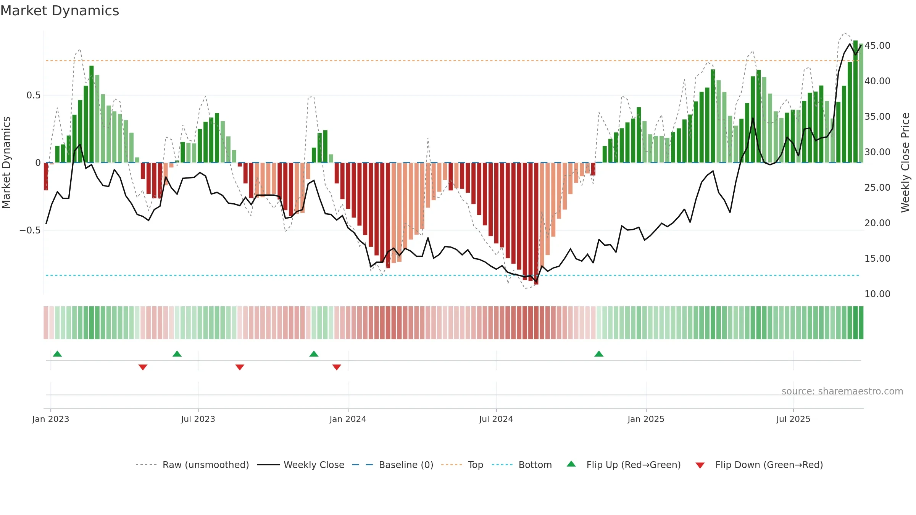Toggle Flip Up (Red→Green) legend entry
The width and height of the screenshot is (916, 515).
(624, 465)
